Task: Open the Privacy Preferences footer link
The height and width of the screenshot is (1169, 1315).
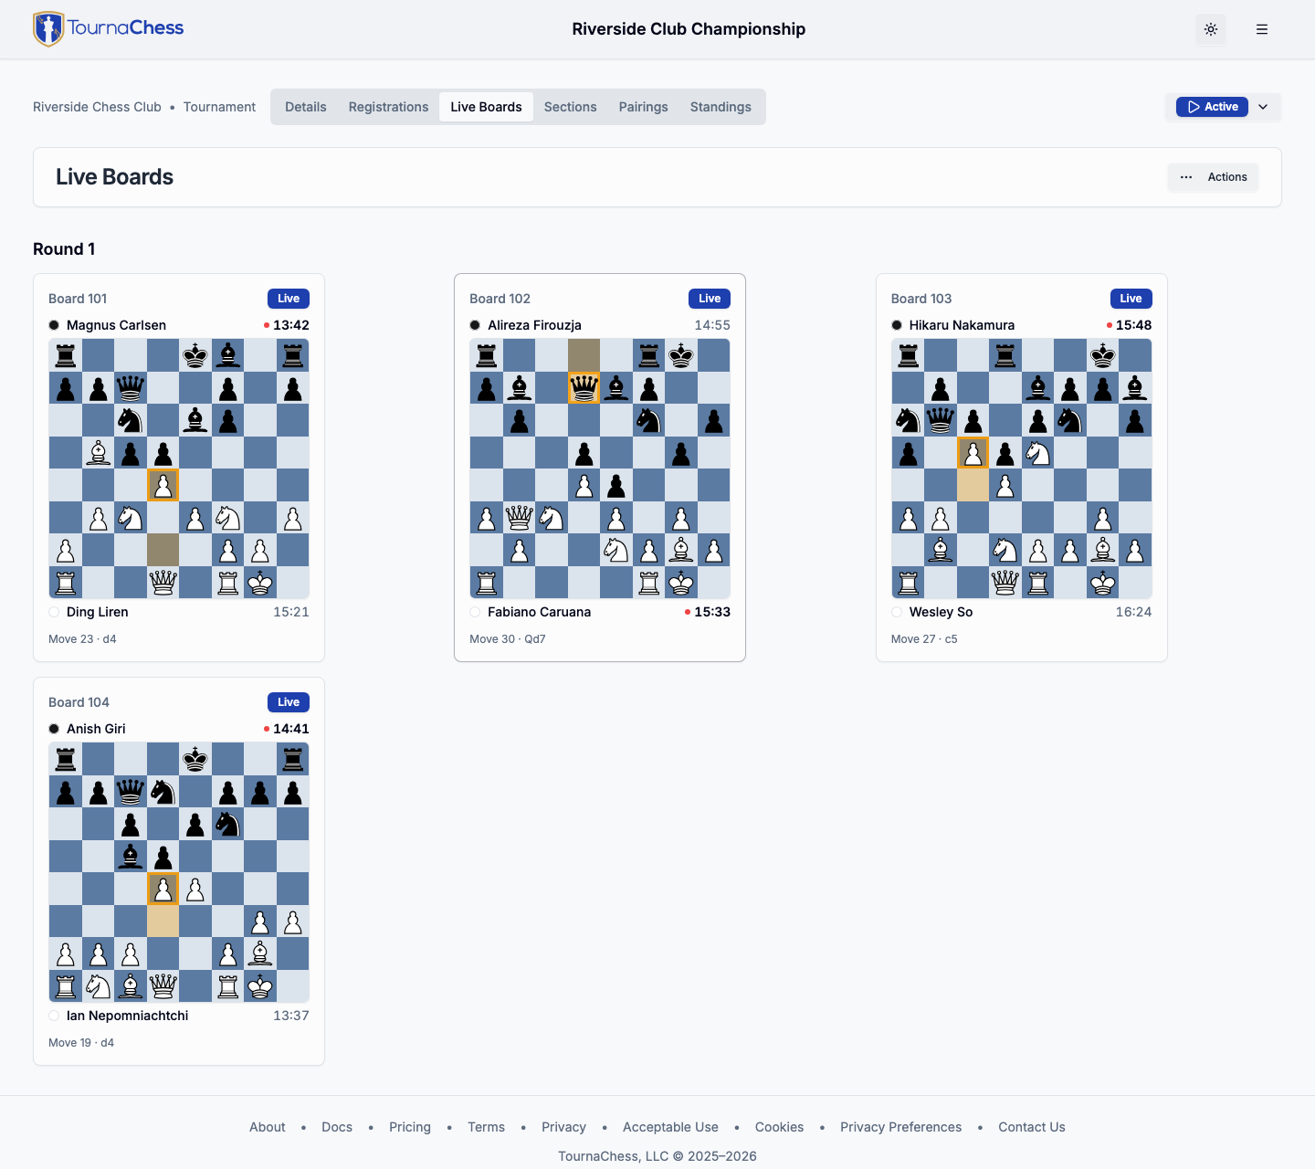Action: [900, 1127]
